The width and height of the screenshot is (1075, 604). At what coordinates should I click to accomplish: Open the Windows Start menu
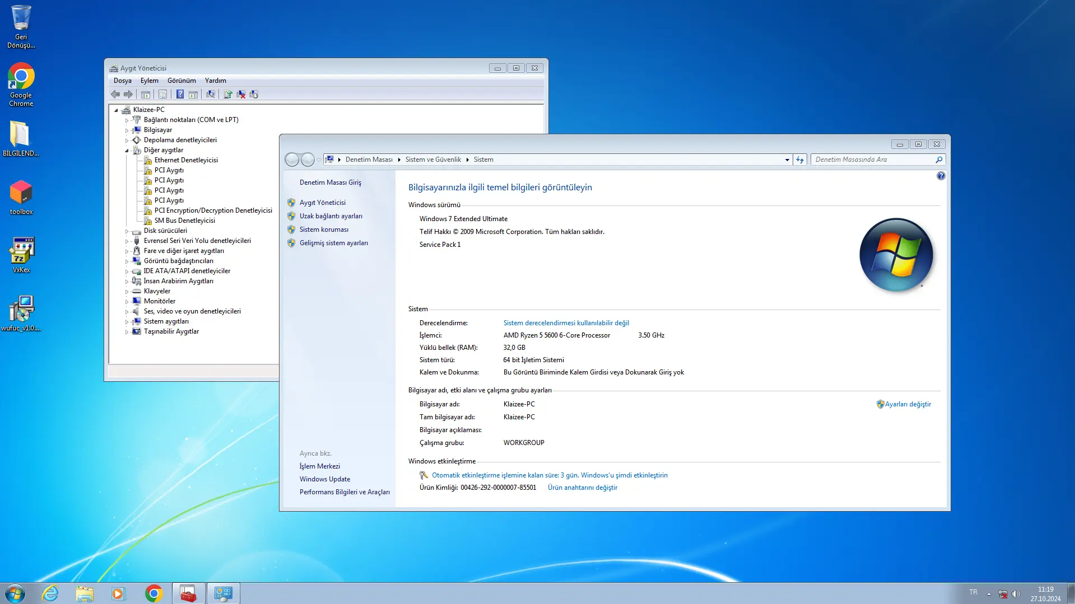point(15,593)
